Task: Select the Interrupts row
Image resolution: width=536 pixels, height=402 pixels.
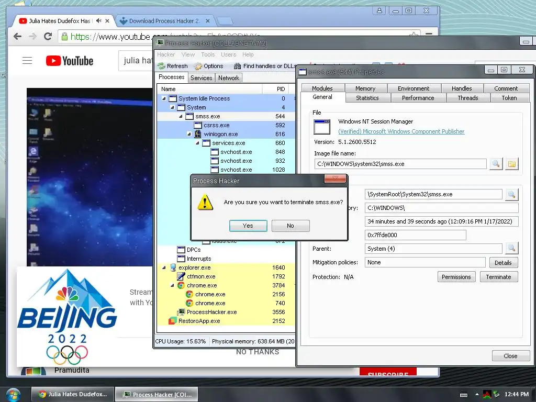Action: point(226,259)
